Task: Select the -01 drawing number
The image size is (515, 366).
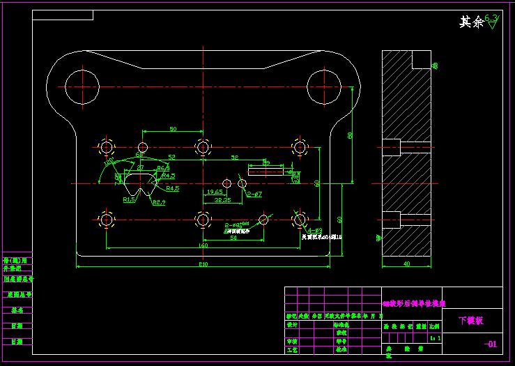Action: pos(491,344)
